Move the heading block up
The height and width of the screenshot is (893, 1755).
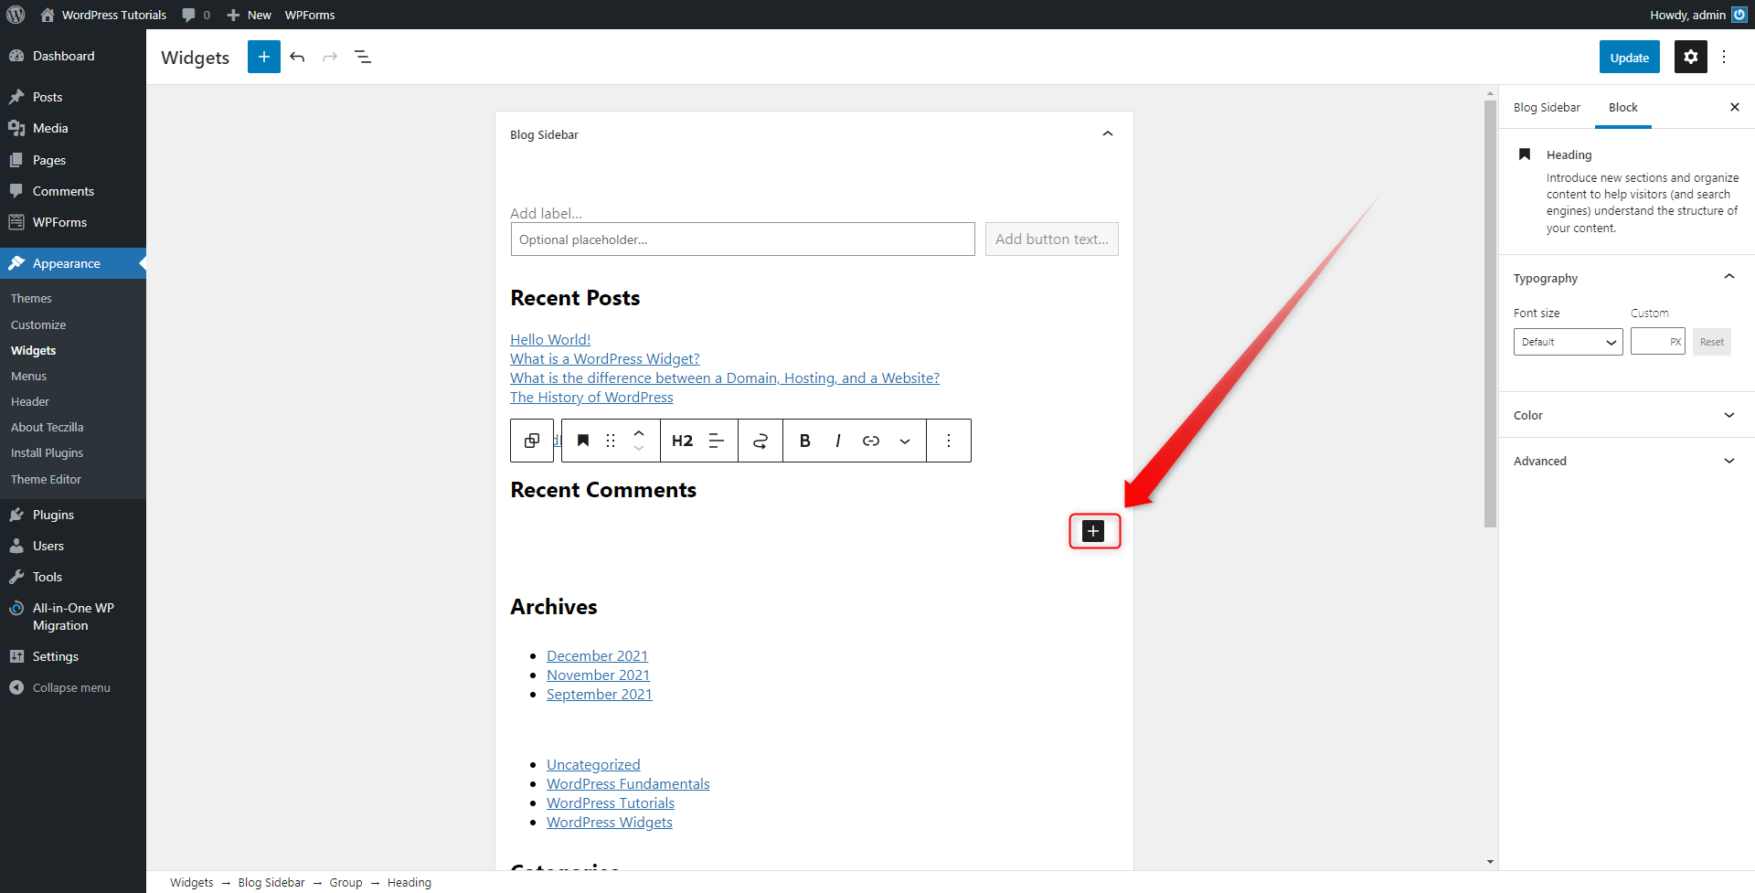[639, 432]
